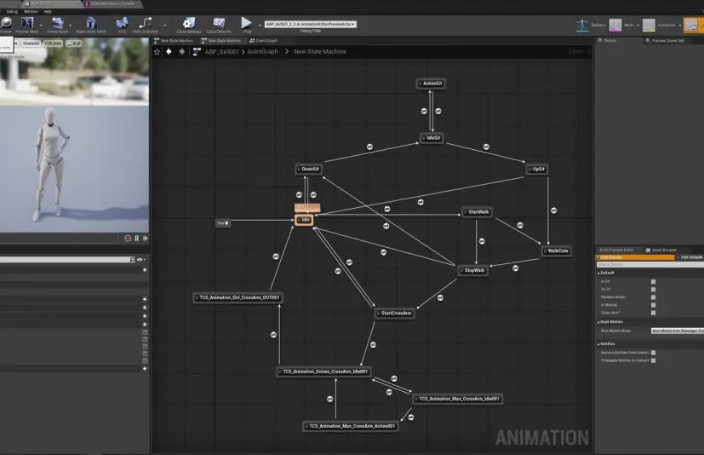Click the Edit Defaults button

[691, 257]
